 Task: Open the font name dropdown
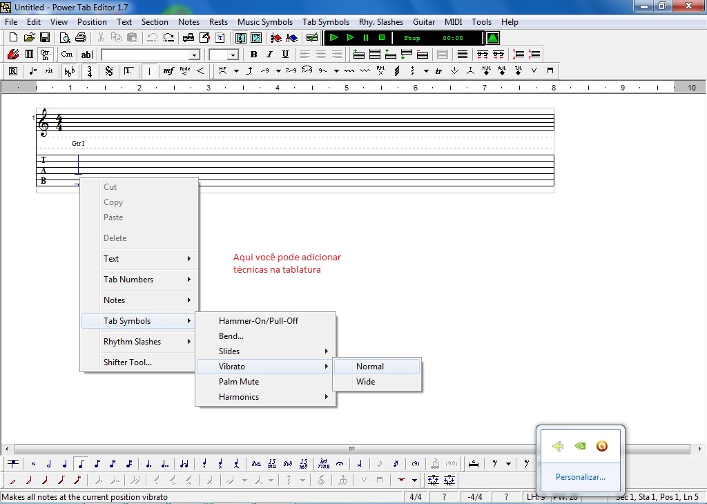[194, 55]
